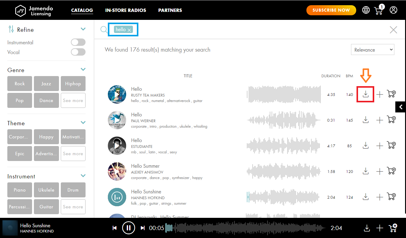Add playing track to cart from player bar
Viewport: 406px width, 238px height.
pyautogui.click(x=393, y=228)
